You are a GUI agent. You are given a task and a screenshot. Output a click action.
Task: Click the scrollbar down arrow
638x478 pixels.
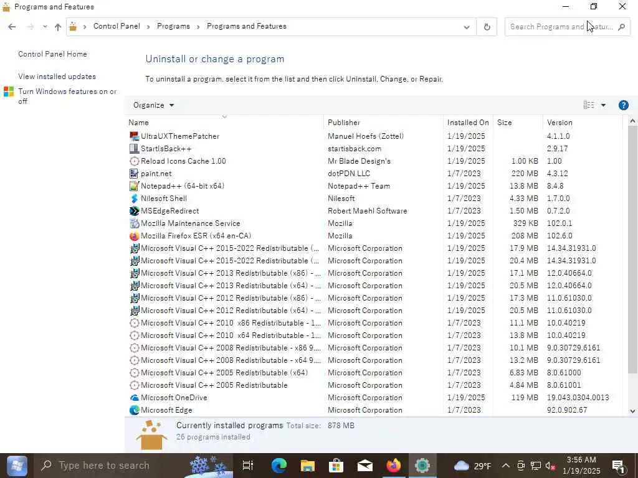pos(632,411)
